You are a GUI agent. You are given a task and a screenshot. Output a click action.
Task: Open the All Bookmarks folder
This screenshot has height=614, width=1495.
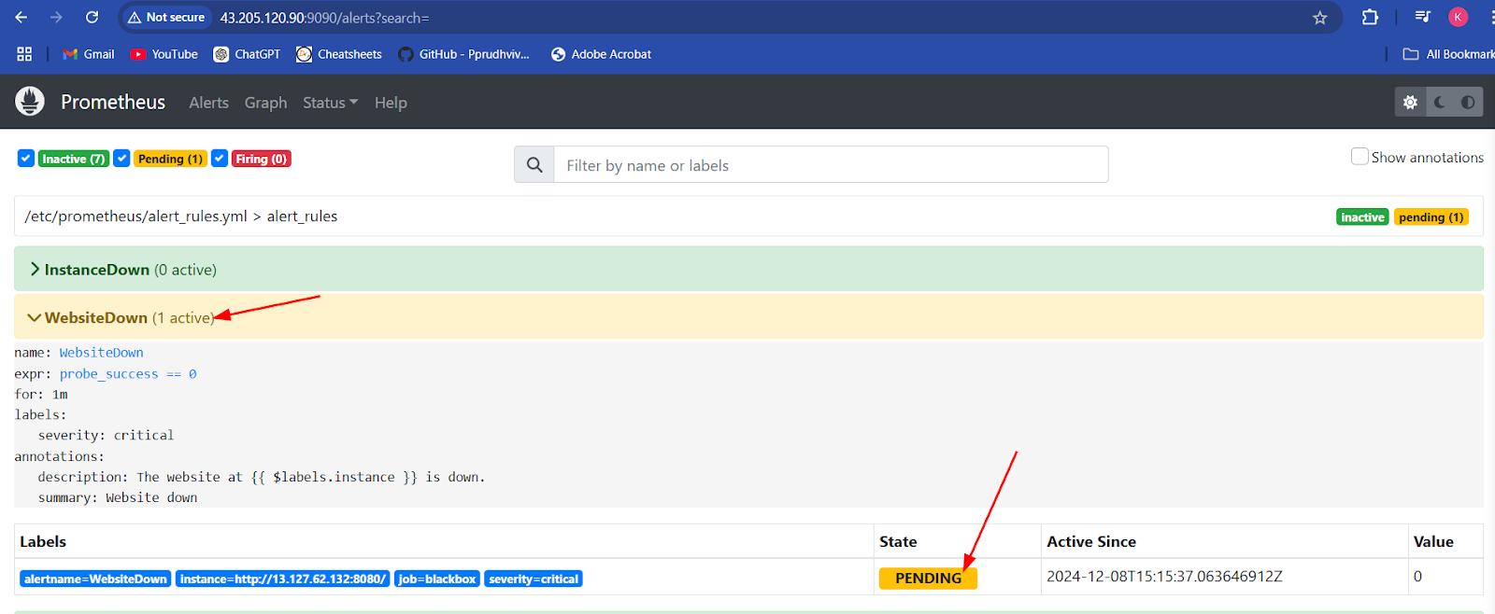point(1448,54)
